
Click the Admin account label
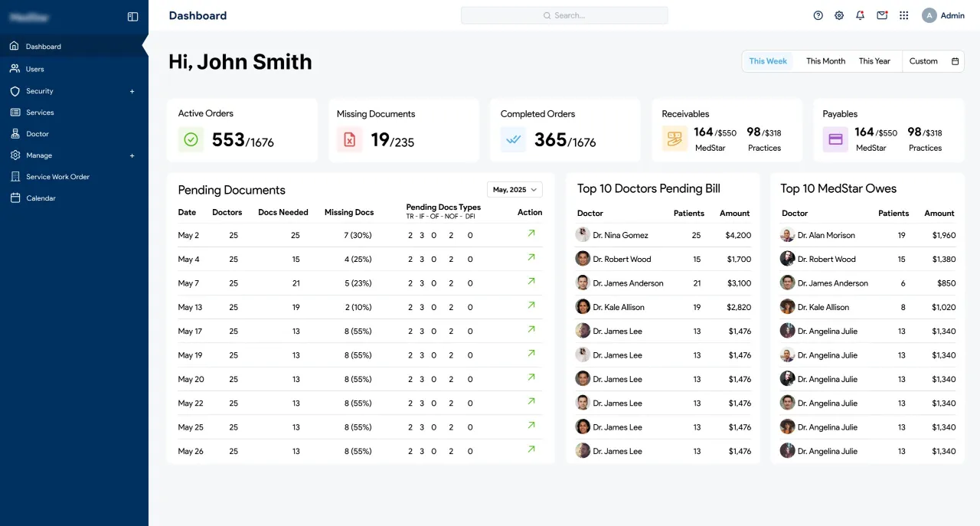pos(952,15)
